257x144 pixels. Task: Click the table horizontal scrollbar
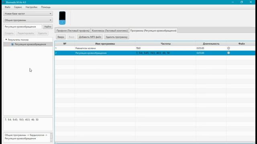point(155,142)
